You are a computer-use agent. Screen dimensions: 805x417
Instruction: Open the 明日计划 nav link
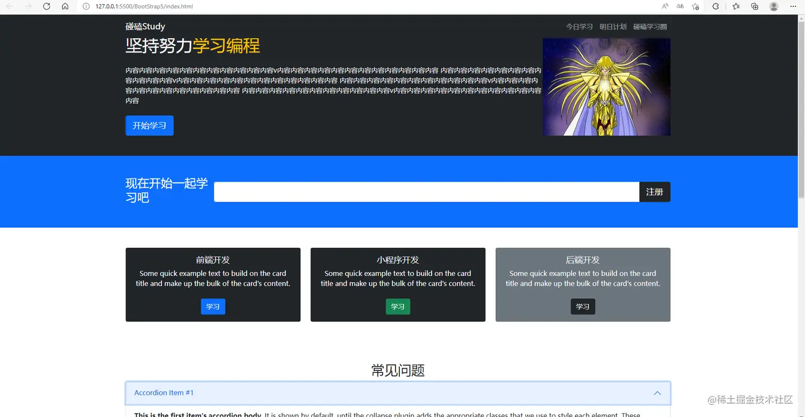click(x=613, y=27)
